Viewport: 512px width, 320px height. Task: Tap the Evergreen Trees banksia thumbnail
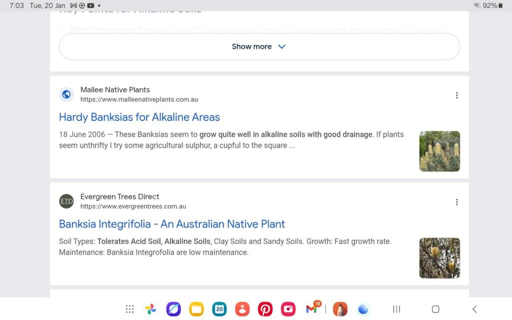pos(439,258)
